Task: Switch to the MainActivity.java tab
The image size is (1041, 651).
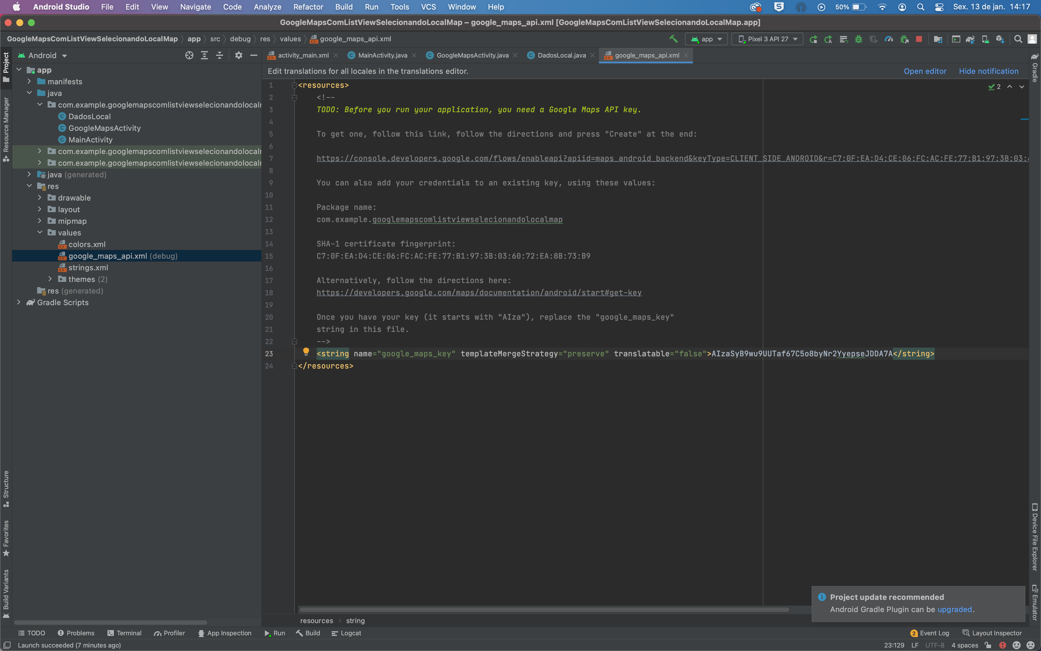Action: tap(382, 55)
